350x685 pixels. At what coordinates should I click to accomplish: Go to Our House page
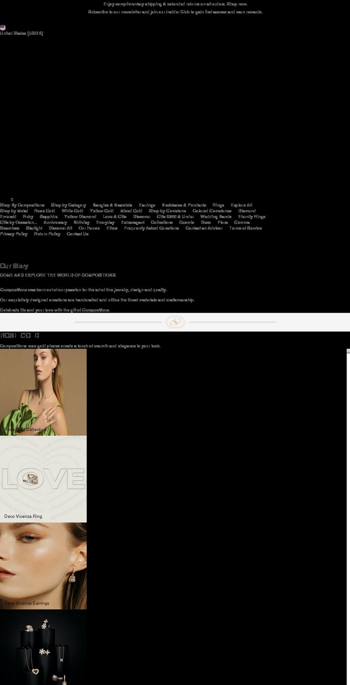[89, 228]
